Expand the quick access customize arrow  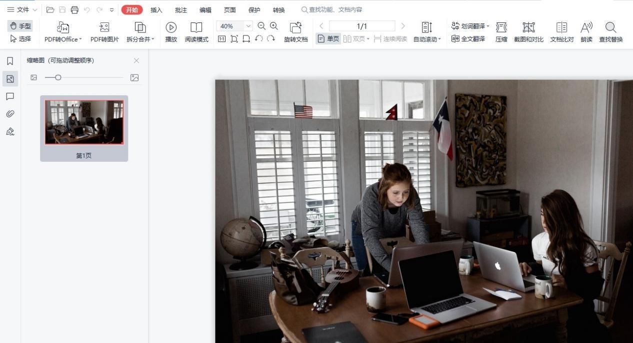click(x=111, y=10)
